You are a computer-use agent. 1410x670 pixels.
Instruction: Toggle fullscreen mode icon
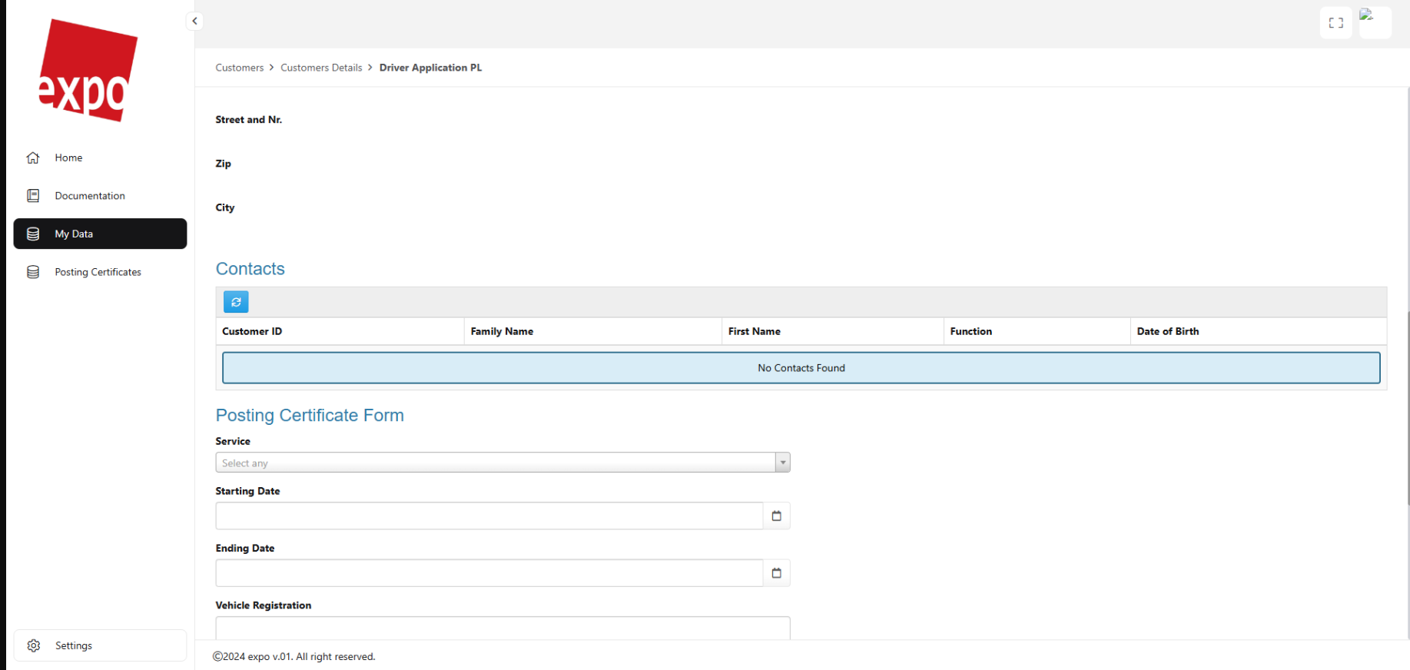(x=1335, y=23)
